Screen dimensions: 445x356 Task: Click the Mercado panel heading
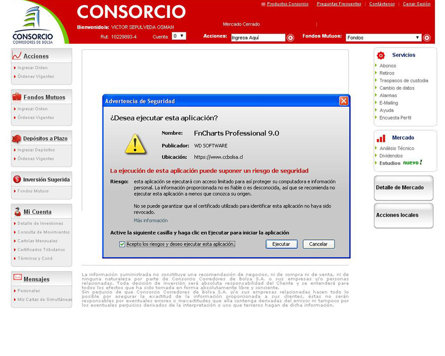click(402, 137)
